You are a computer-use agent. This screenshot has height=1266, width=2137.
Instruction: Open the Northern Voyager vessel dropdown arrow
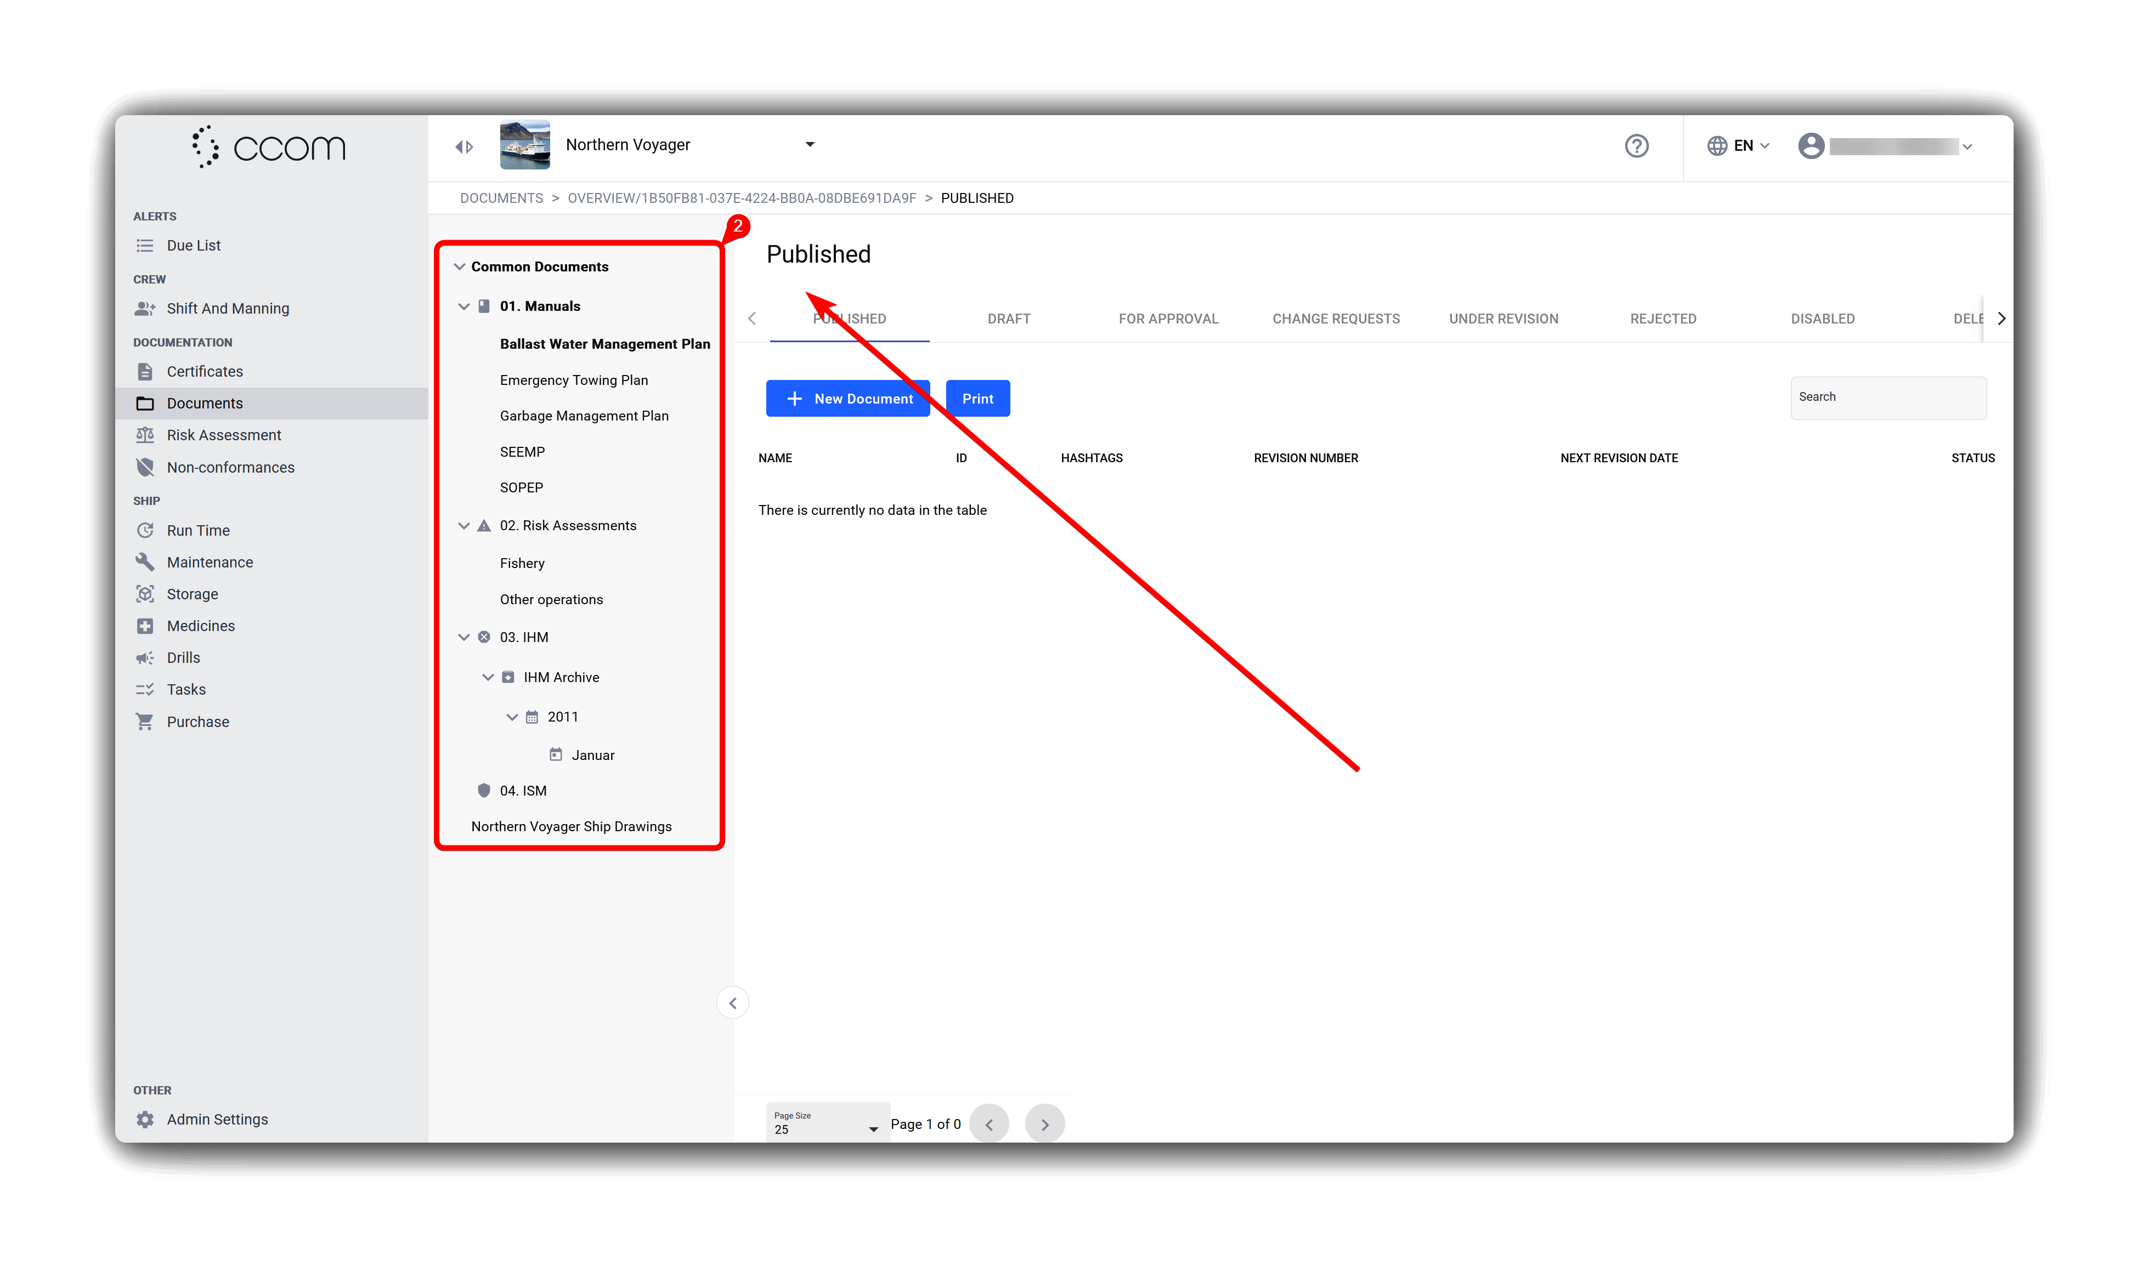pos(809,144)
